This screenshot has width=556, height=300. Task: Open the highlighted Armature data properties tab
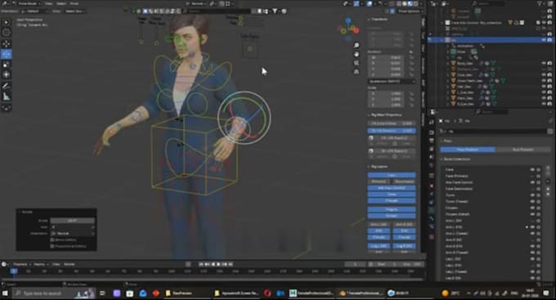point(432,210)
